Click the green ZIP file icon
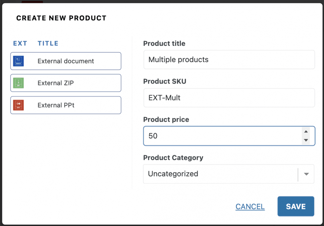The width and height of the screenshot is (324, 226). pyautogui.click(x=18, y=83)
